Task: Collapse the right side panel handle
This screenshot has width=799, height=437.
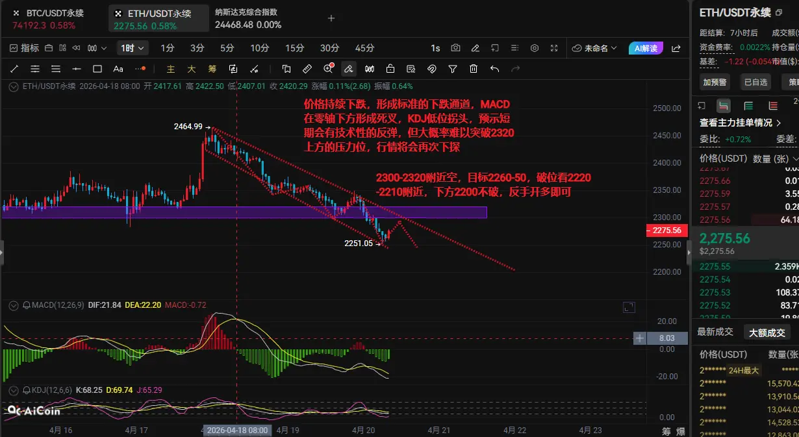Action: (689, 252)
